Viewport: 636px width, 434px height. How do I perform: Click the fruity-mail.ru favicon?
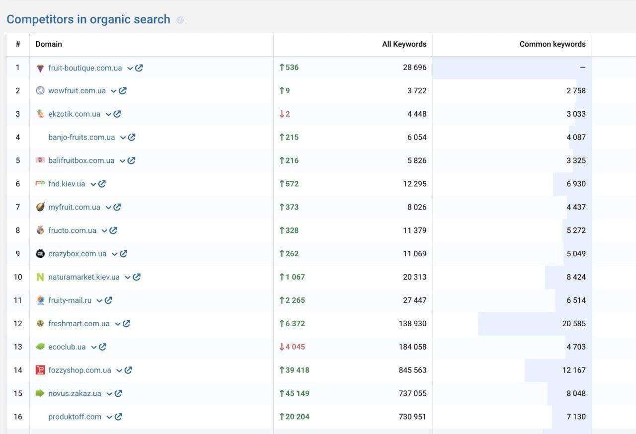(41, 300)
